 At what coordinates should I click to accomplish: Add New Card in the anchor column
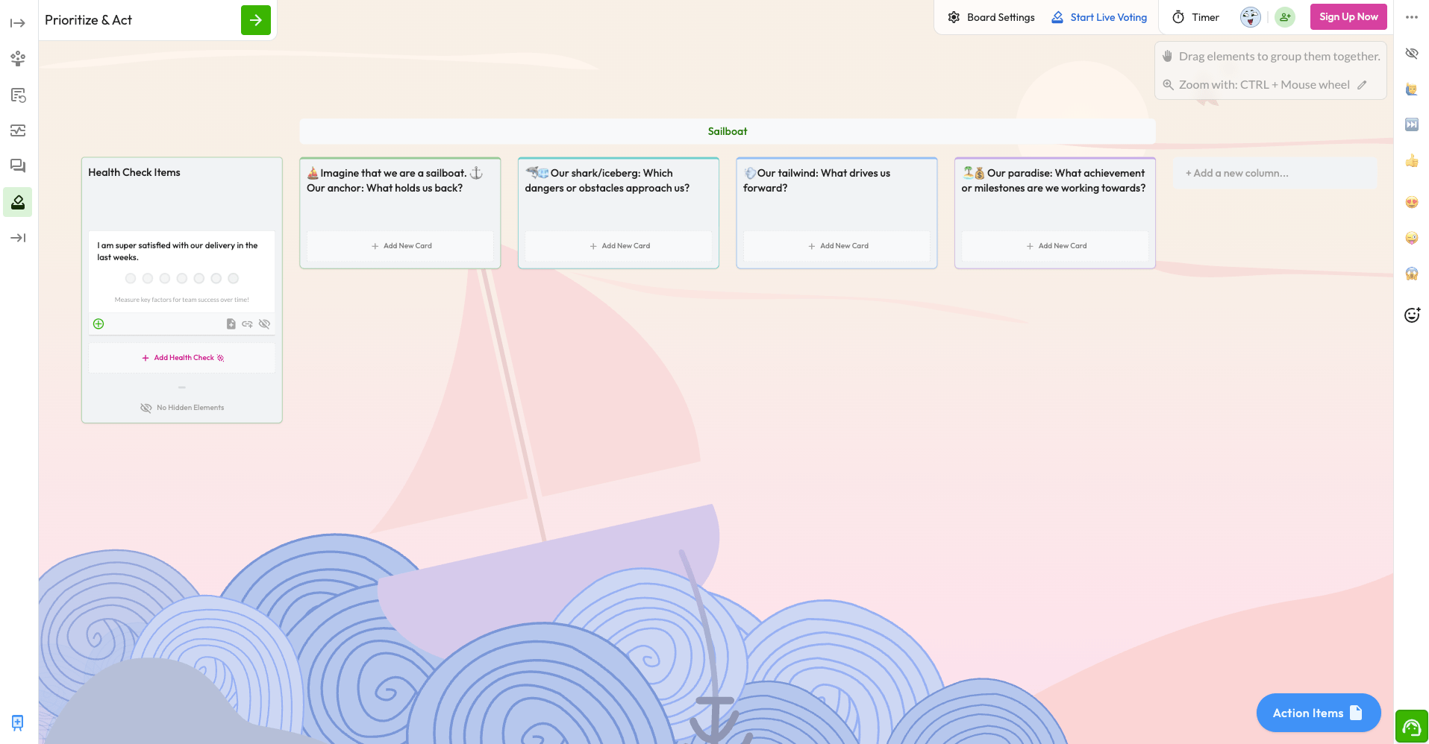pyautogui.click(x=401, y=246)
